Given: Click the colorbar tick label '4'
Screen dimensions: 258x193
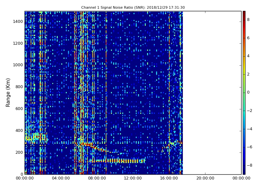Looking at the screenshot, I should [x=248, y=56].
